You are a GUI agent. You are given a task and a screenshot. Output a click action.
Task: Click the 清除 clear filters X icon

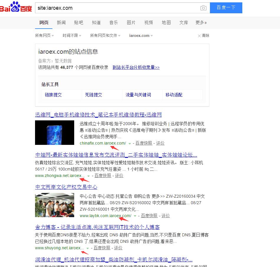[x=199, y=36]
